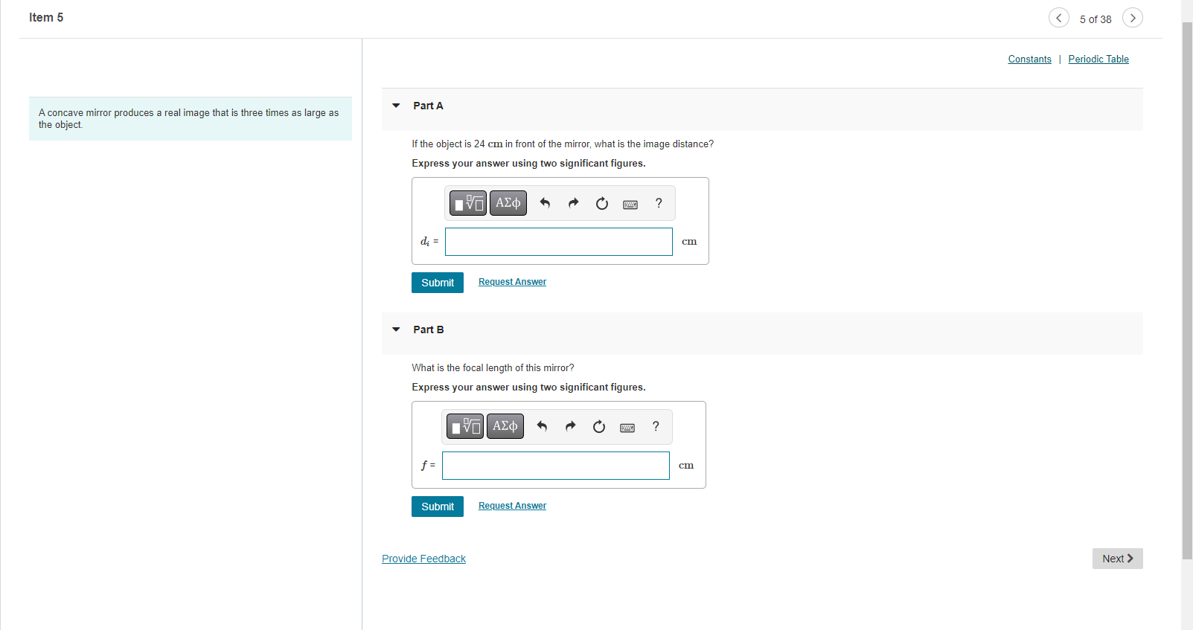Open help in Part B toolbar

click(656, 426)
